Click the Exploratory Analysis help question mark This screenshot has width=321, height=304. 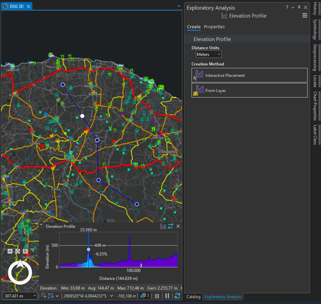click(x=287, y=8)
